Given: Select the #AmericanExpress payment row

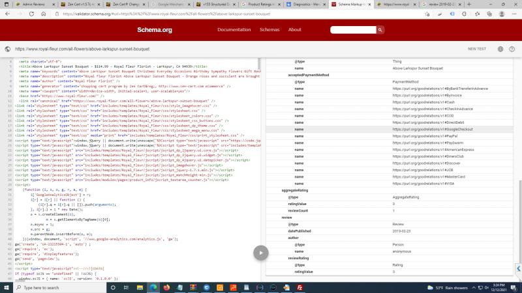Looking at the screenshot, I should (390, 150).
